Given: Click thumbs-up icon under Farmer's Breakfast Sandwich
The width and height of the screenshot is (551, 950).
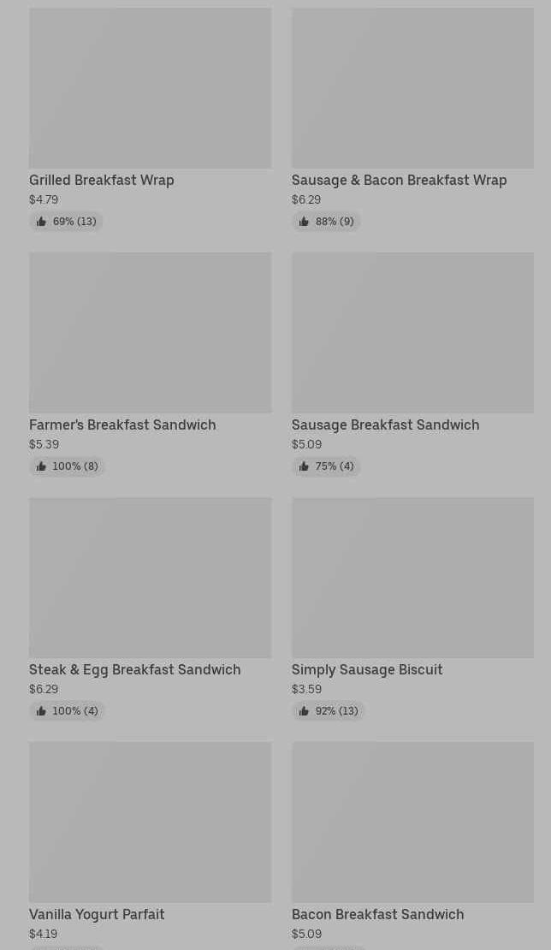Looking at the screenshot, I should pos(41,466).
